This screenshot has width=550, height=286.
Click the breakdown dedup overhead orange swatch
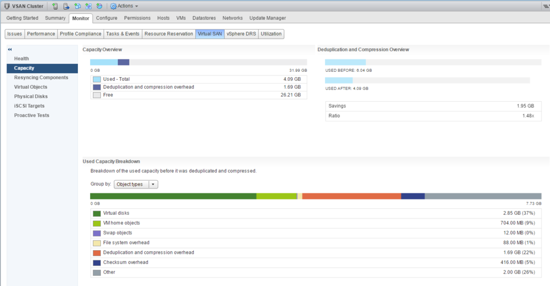[x=97, y=252]
